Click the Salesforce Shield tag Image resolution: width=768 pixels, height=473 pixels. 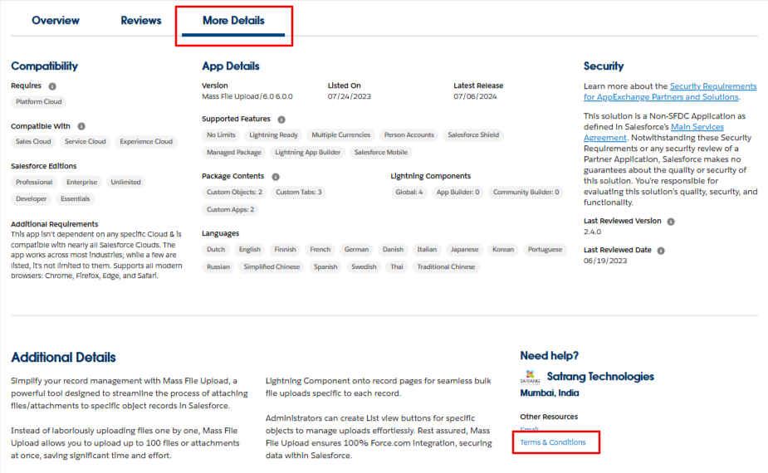[x=473, y=135]
